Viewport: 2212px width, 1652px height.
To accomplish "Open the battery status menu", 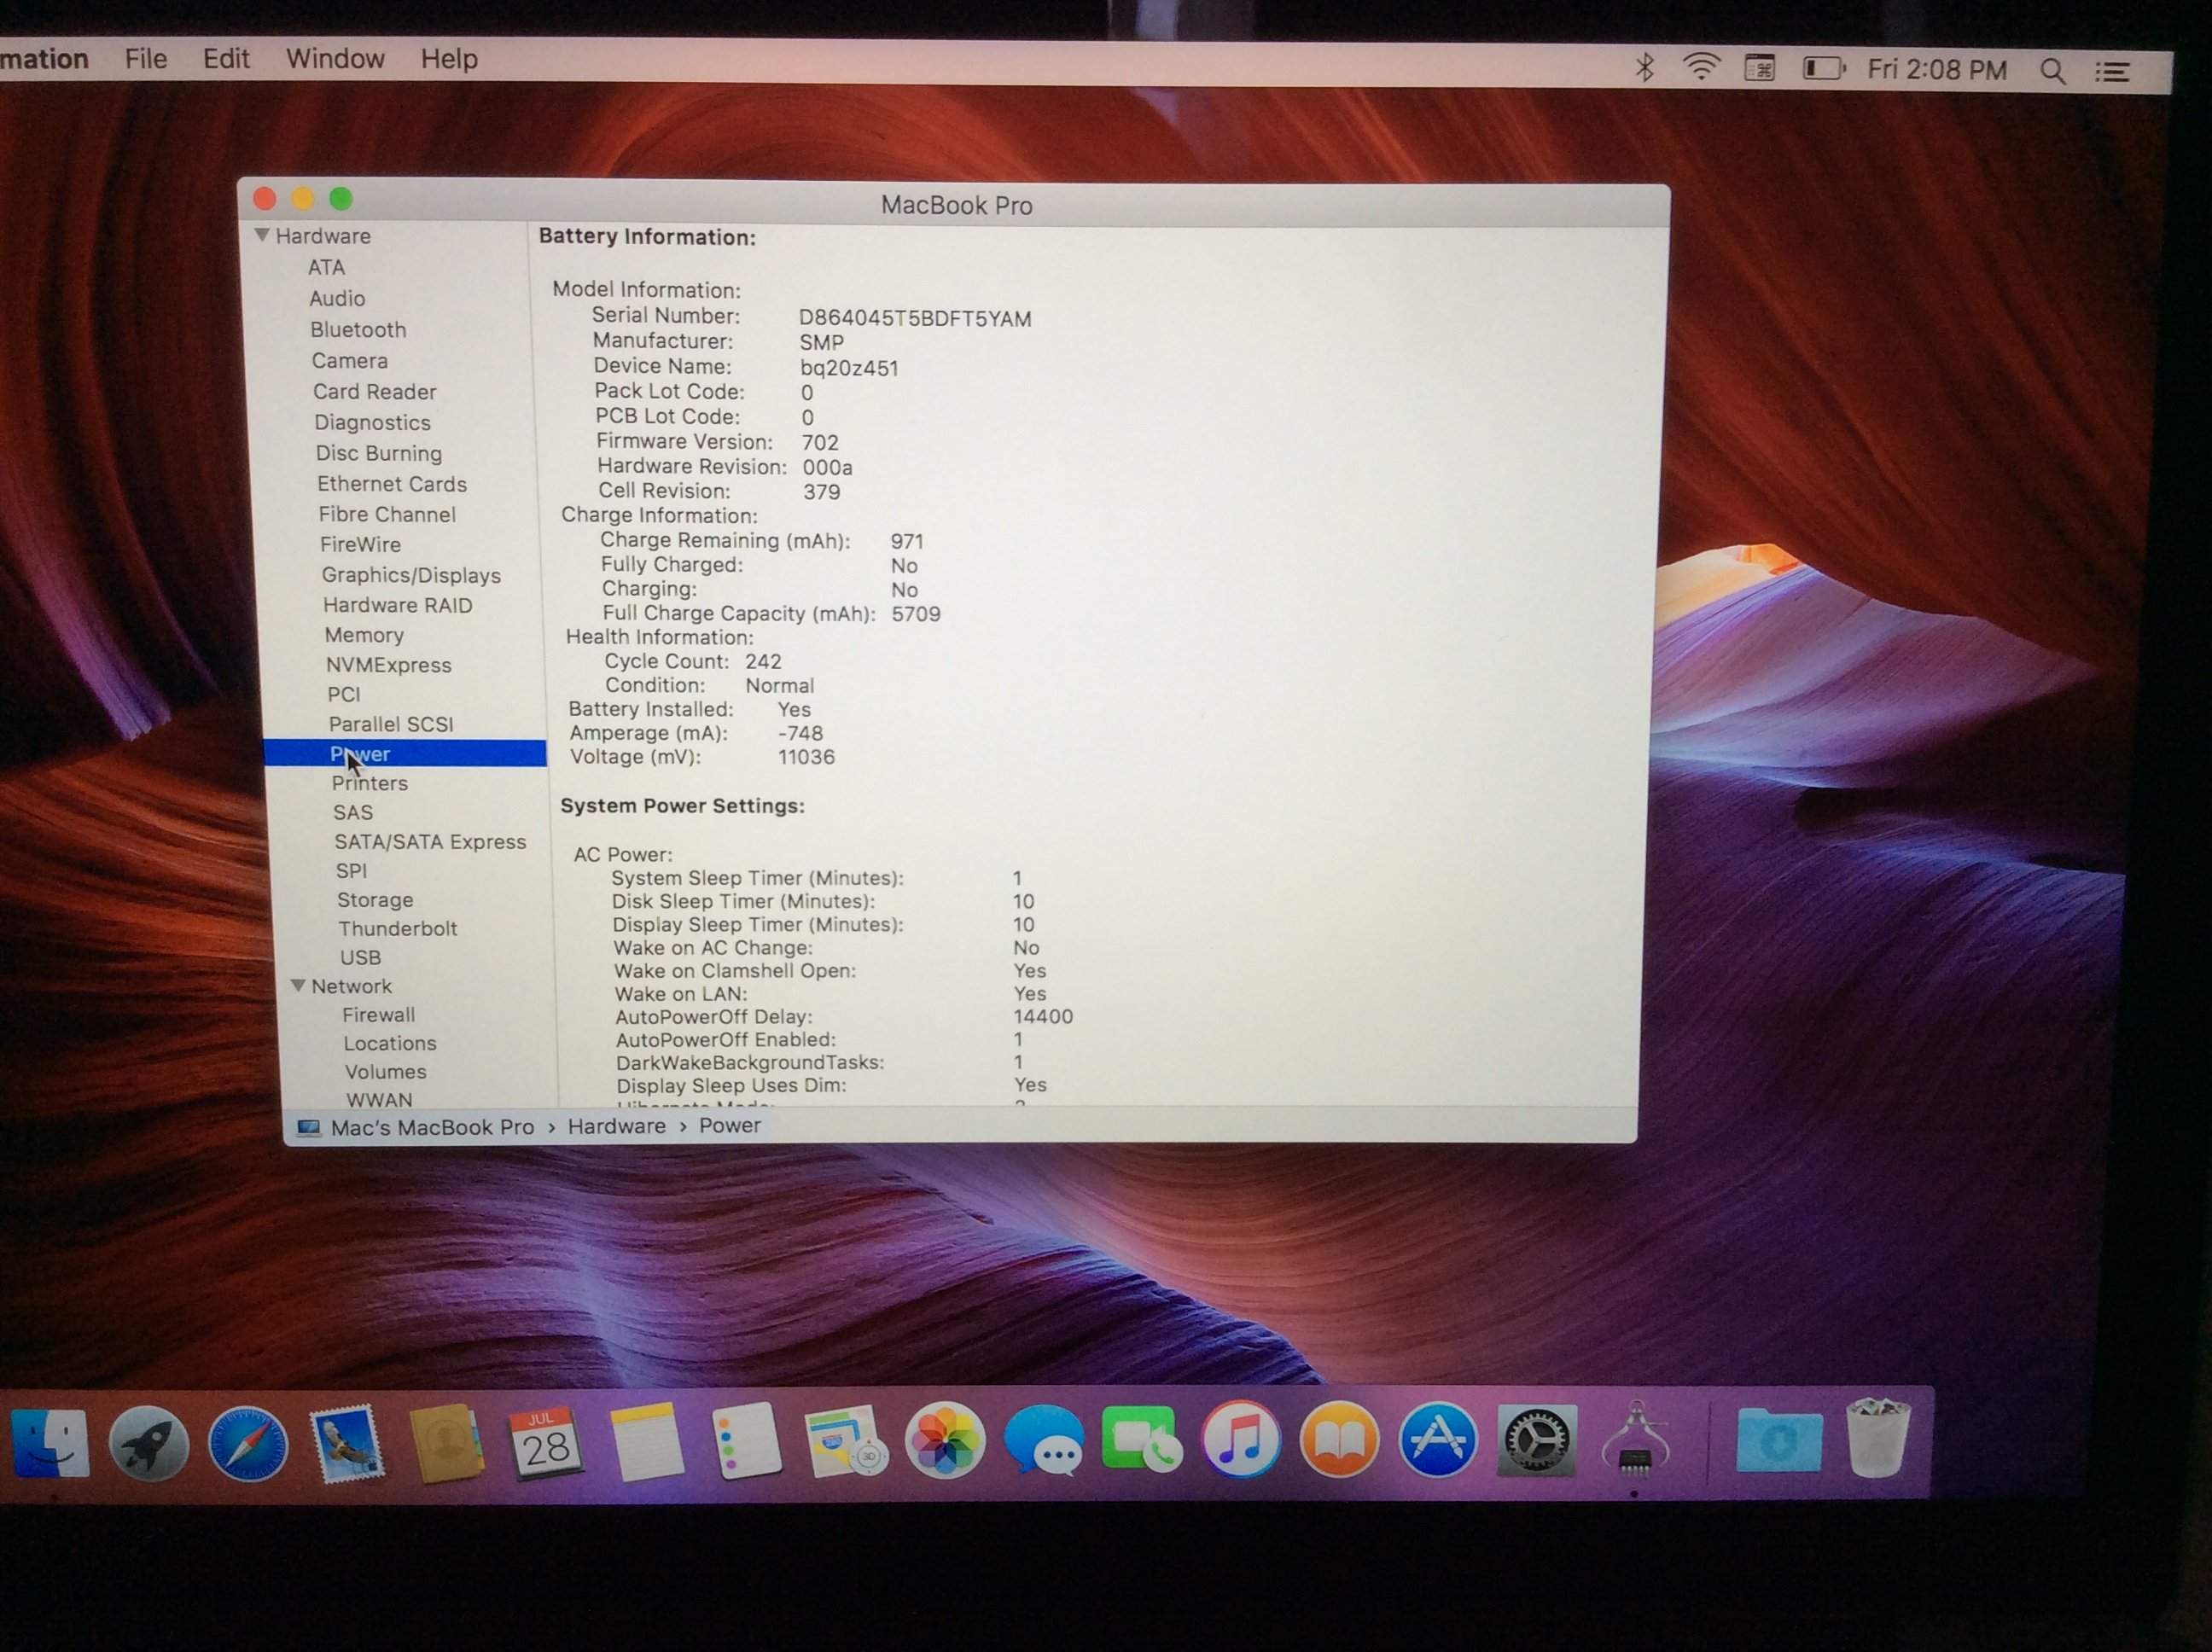I will (x=1824, y=68).
